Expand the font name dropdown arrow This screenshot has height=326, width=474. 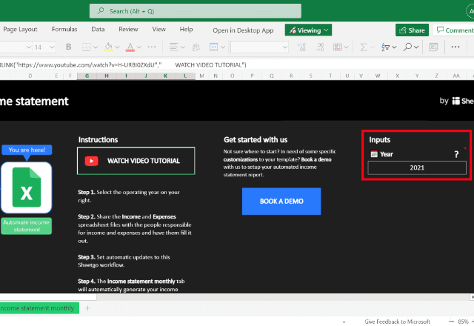pyautogui.click(x=29, y=47)
